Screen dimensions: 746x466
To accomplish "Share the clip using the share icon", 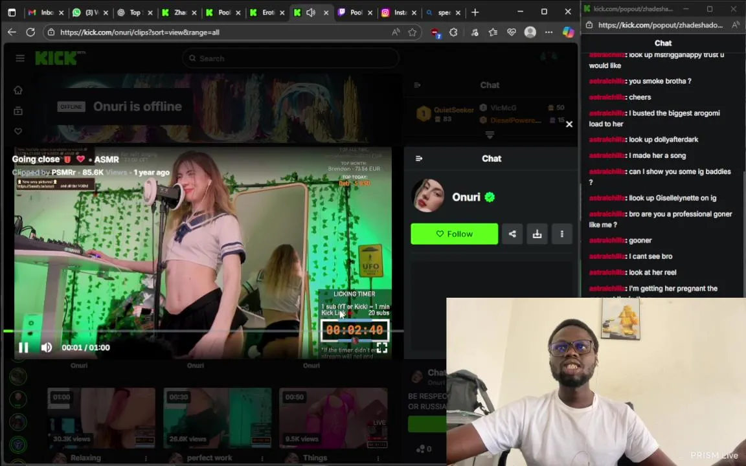I will [x=512, y=234].
